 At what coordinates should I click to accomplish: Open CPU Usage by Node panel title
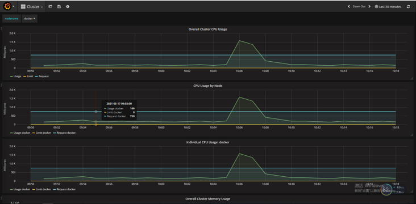point(208,86)
